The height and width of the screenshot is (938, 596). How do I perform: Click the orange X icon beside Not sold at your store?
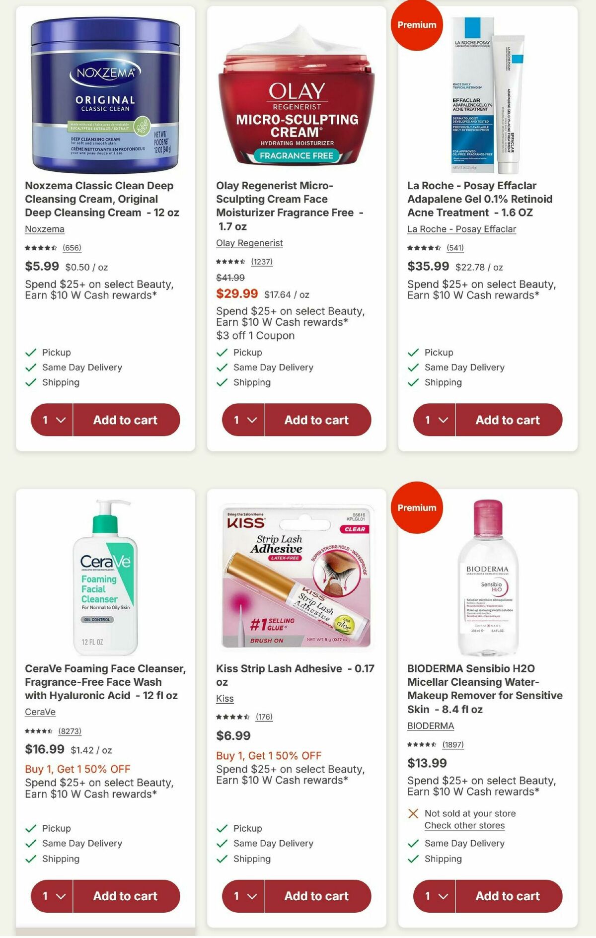pos(412,813)
